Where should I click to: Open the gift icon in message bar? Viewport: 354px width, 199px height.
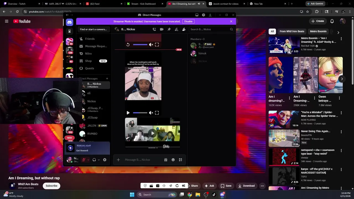(x=166, y=160)
